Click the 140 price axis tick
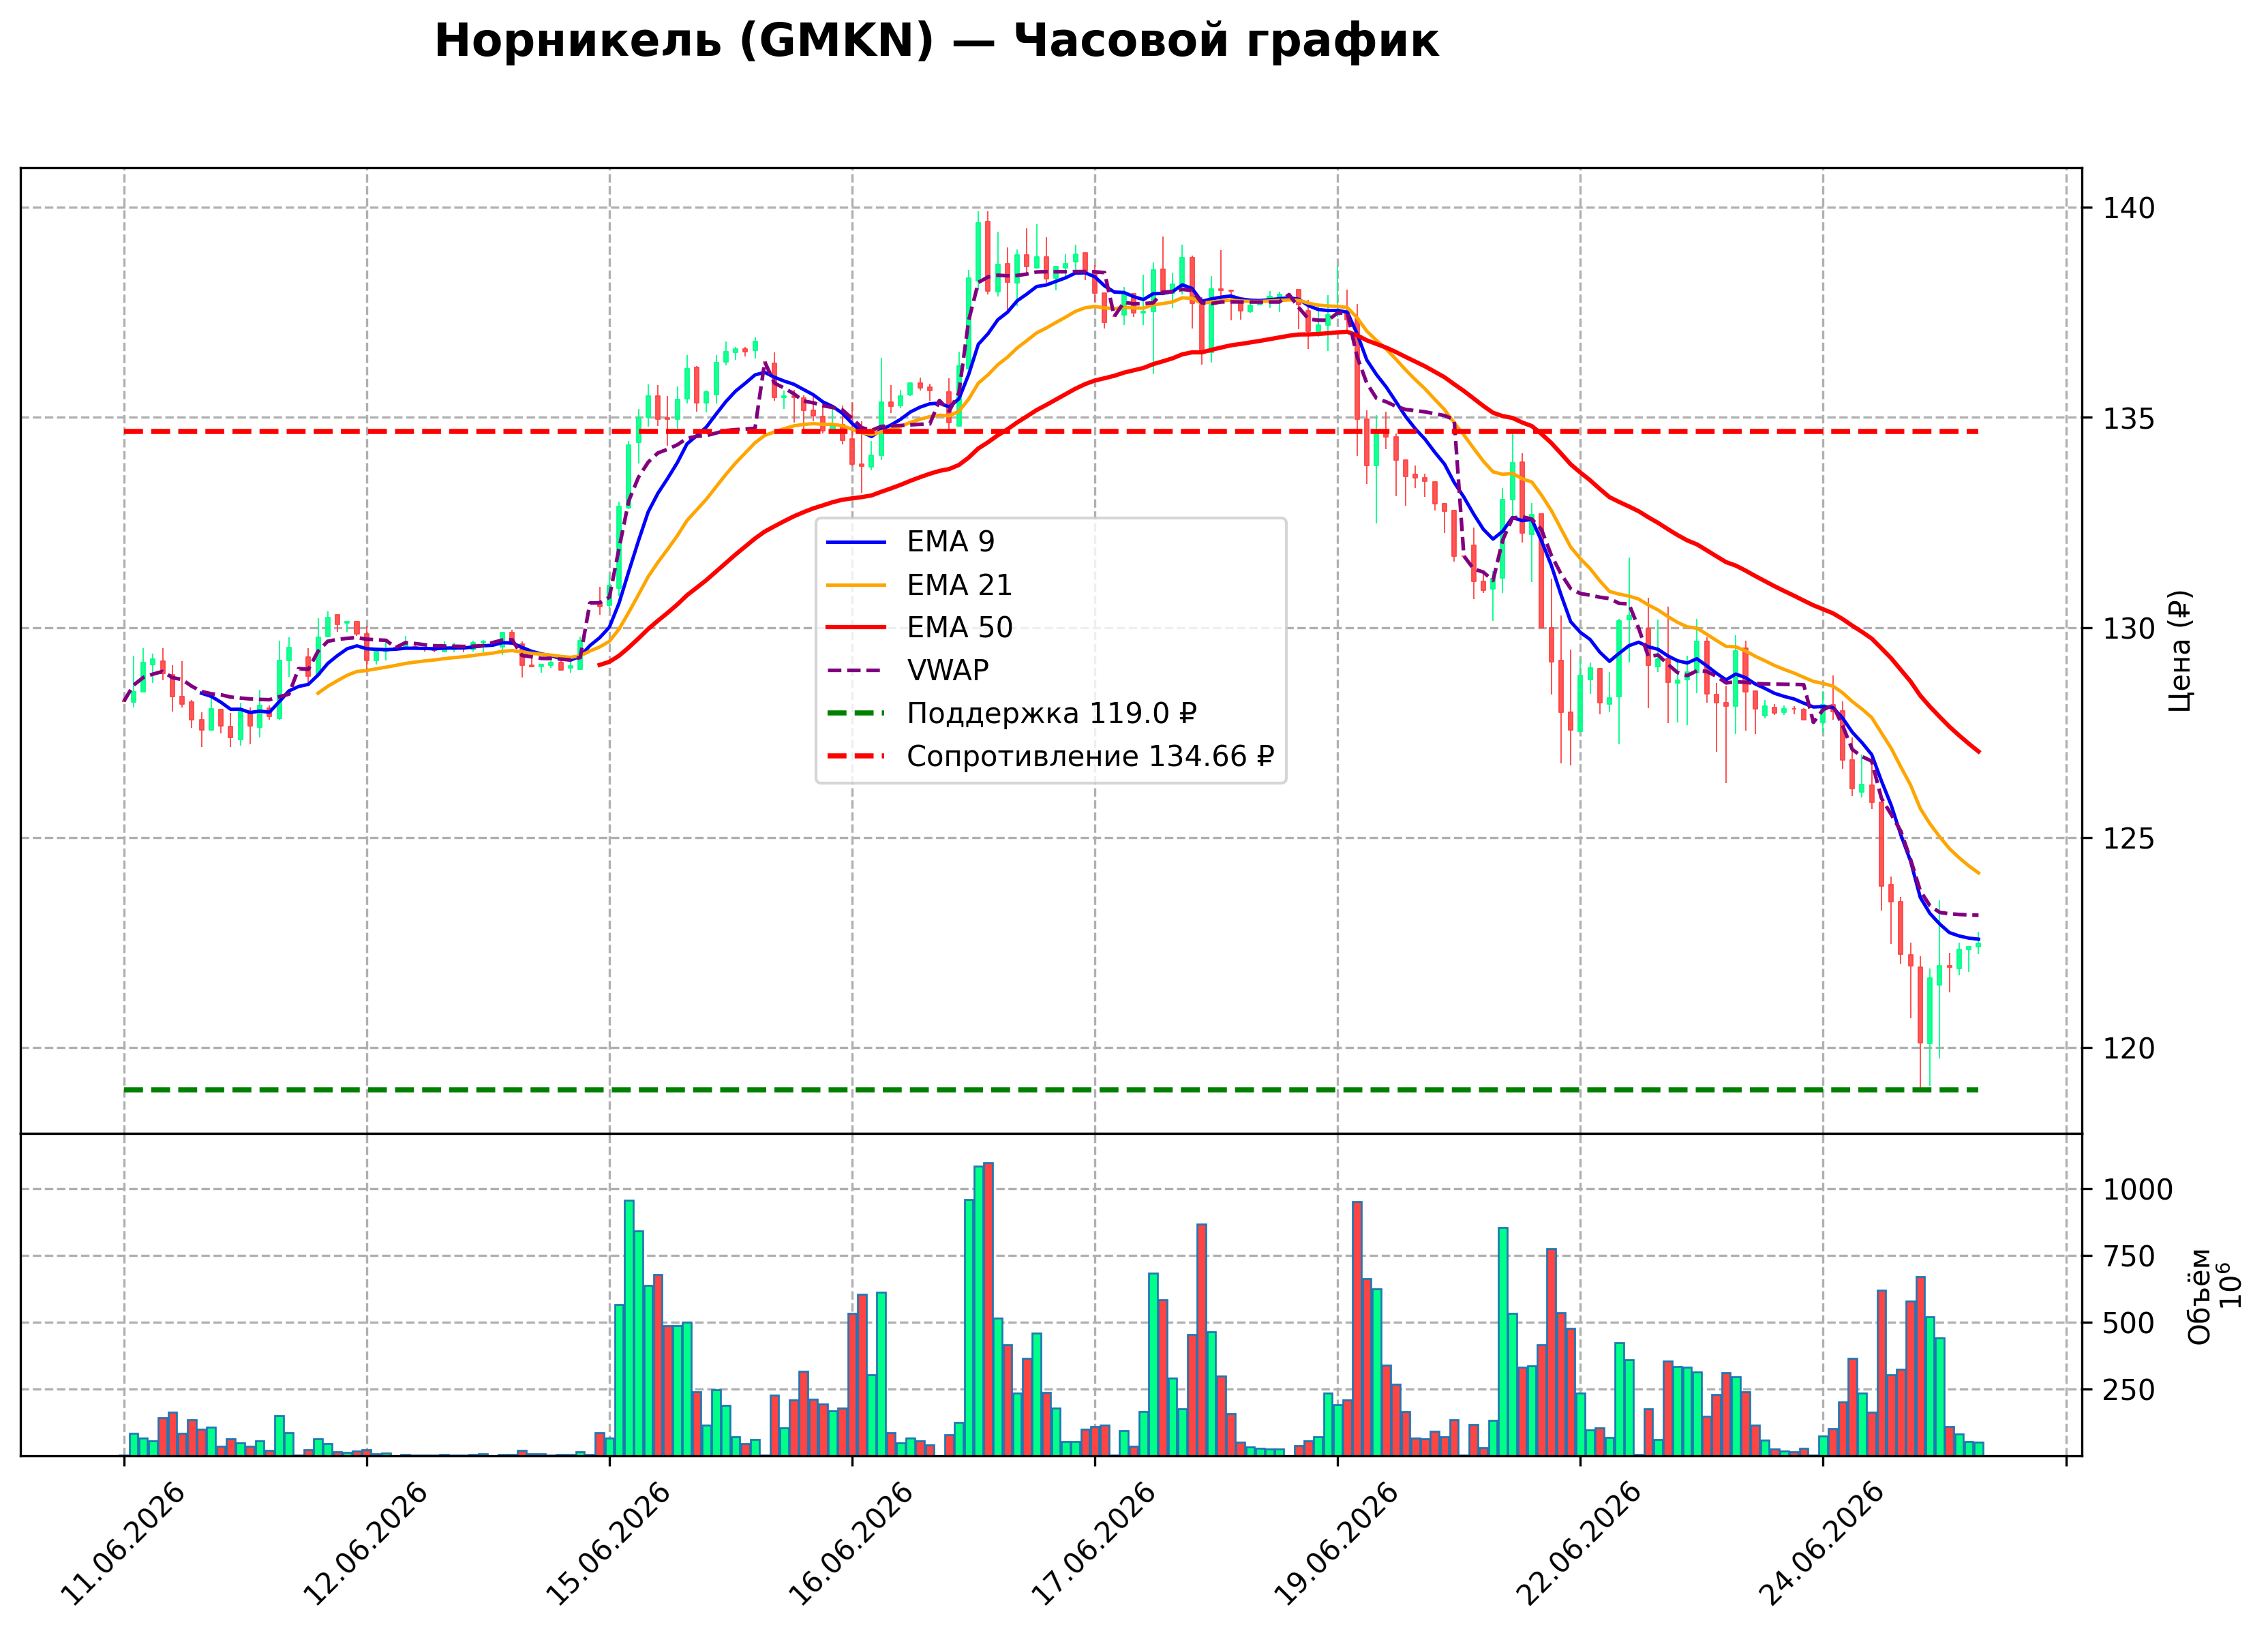Screen dimensions: 2268x1631 click(x=2129, y=208)
